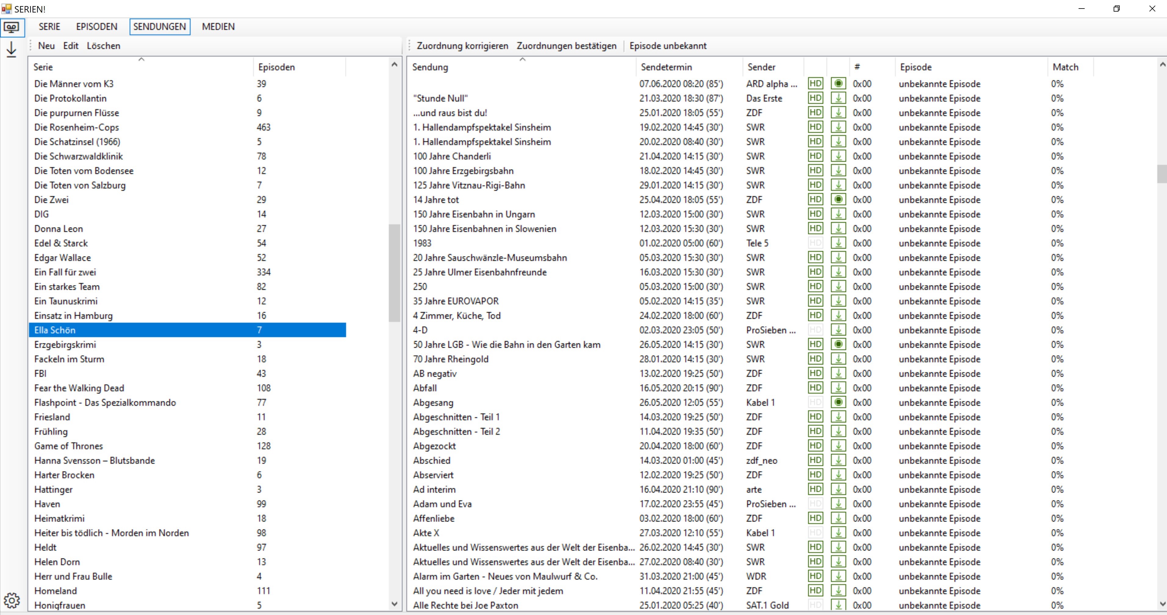Select 'Game of Thrones' in series list
The width and height of the screenshot is (1167, 615).
coord(68,446)
